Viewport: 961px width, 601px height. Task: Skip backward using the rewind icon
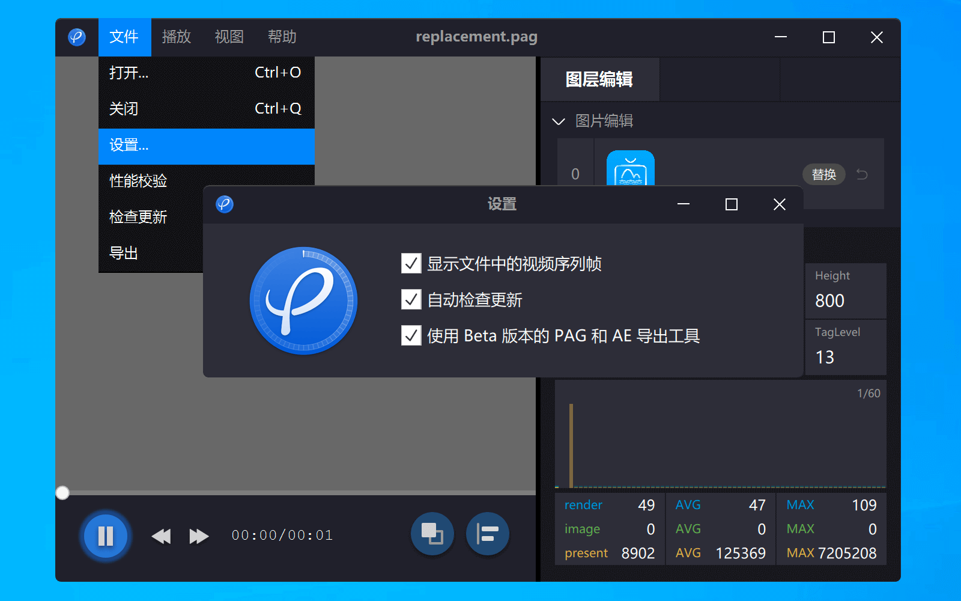(161, 535)
